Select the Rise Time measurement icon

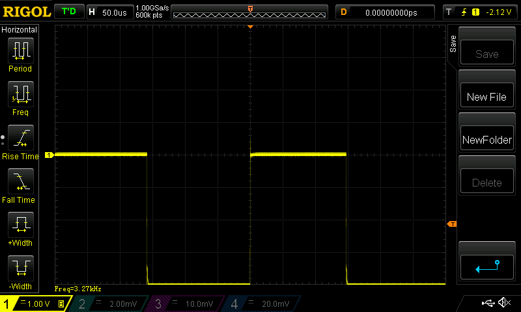click(x=21, y=138)
